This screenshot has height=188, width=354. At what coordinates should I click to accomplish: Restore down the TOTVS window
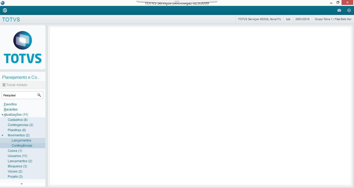point(338,3)
